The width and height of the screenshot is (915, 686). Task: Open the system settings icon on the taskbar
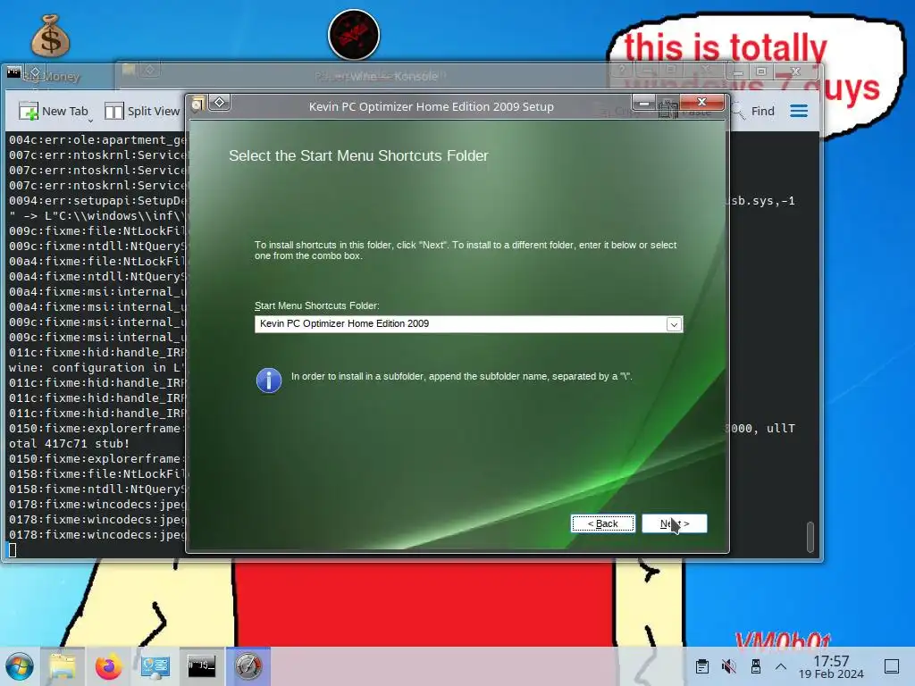pyautogui.click(x=155, y=666)
